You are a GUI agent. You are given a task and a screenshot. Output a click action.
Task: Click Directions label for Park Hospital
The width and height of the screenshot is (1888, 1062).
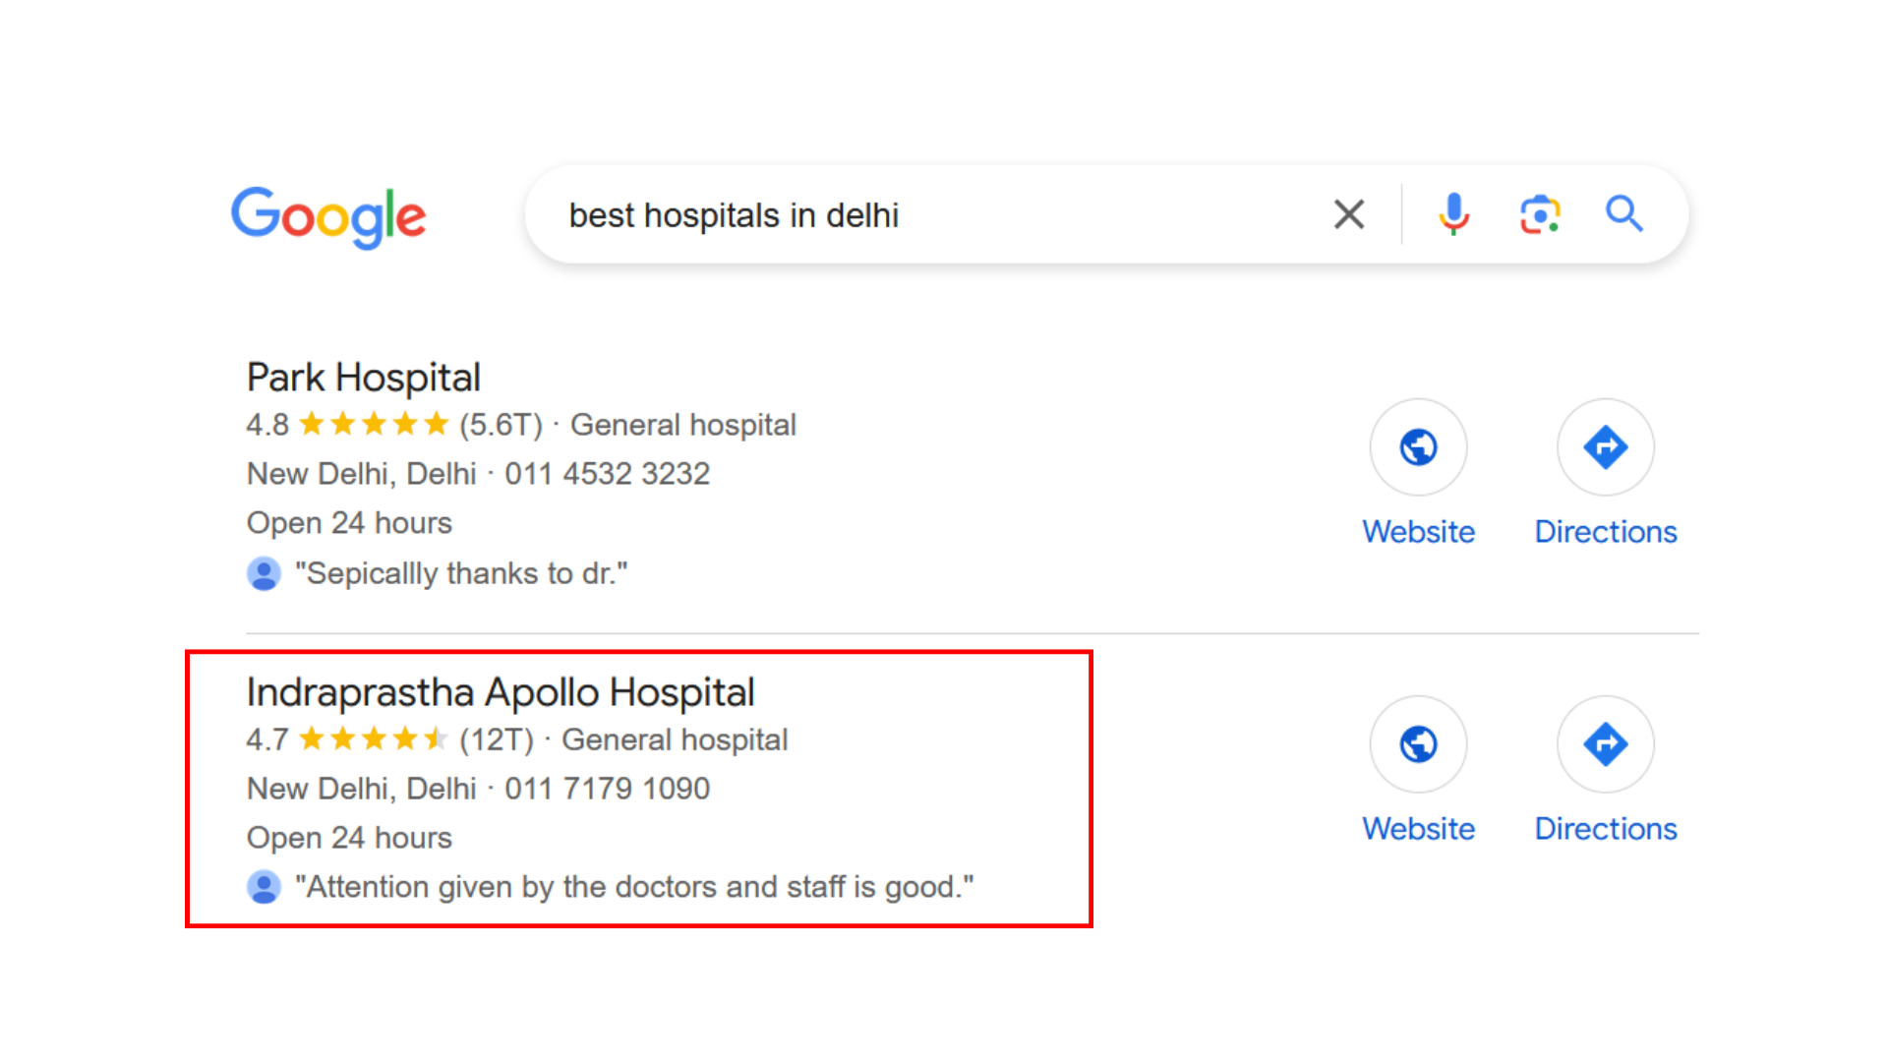pos(1606,532)
